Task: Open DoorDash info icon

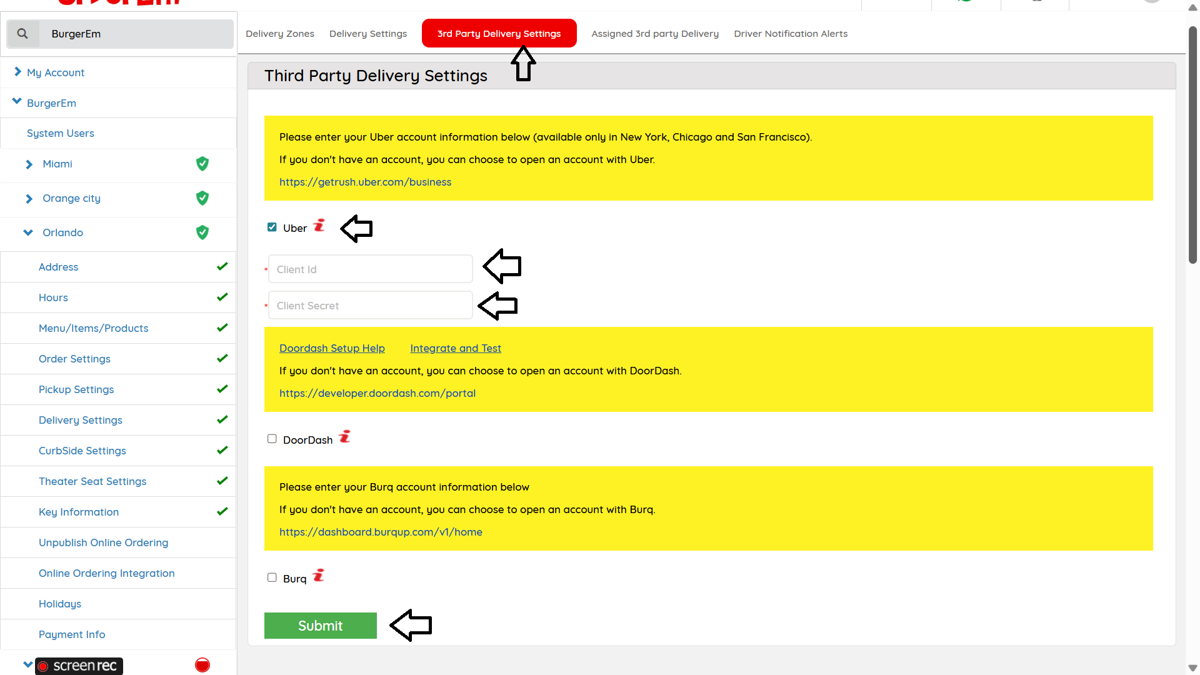Action: click(345, 436)
